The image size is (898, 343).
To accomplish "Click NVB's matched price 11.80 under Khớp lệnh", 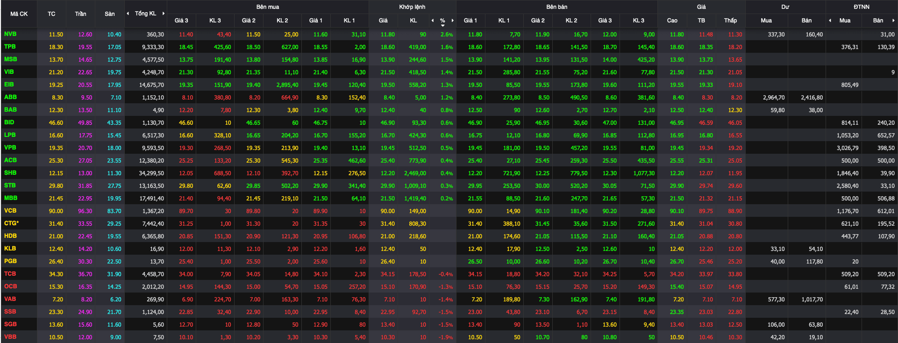I will (x=387, y=35).
